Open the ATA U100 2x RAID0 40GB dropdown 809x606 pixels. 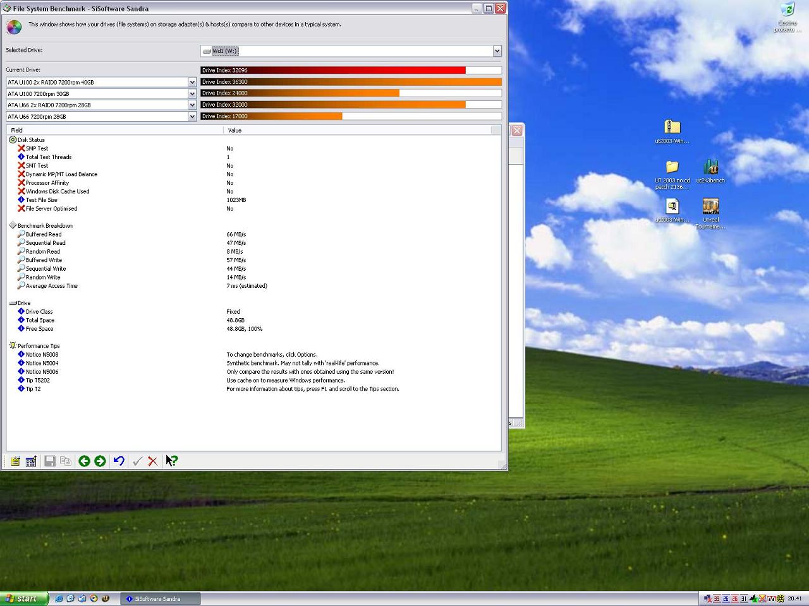[x=192, y=82]
